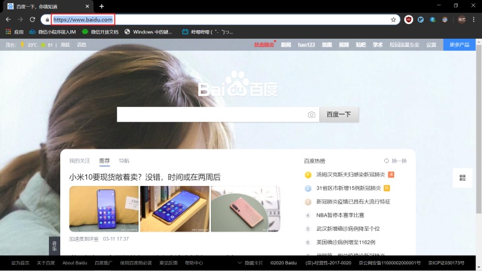Image resolution: width=482 pixels, height=271 pixels.
Task: Open About Baidu footer link
Action: (75, 263)
